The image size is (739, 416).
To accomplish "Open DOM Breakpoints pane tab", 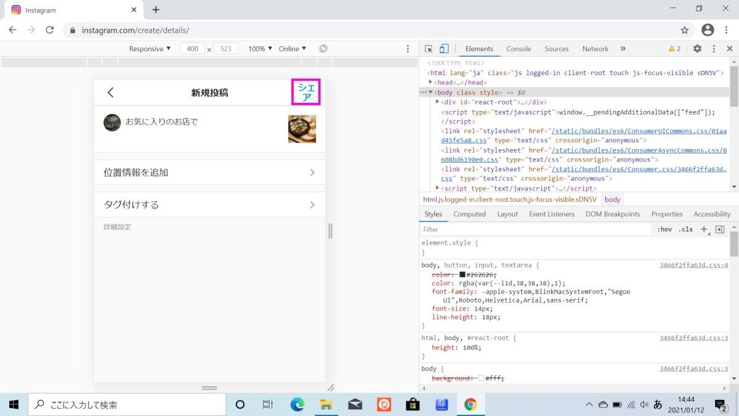I will point(613,214).
